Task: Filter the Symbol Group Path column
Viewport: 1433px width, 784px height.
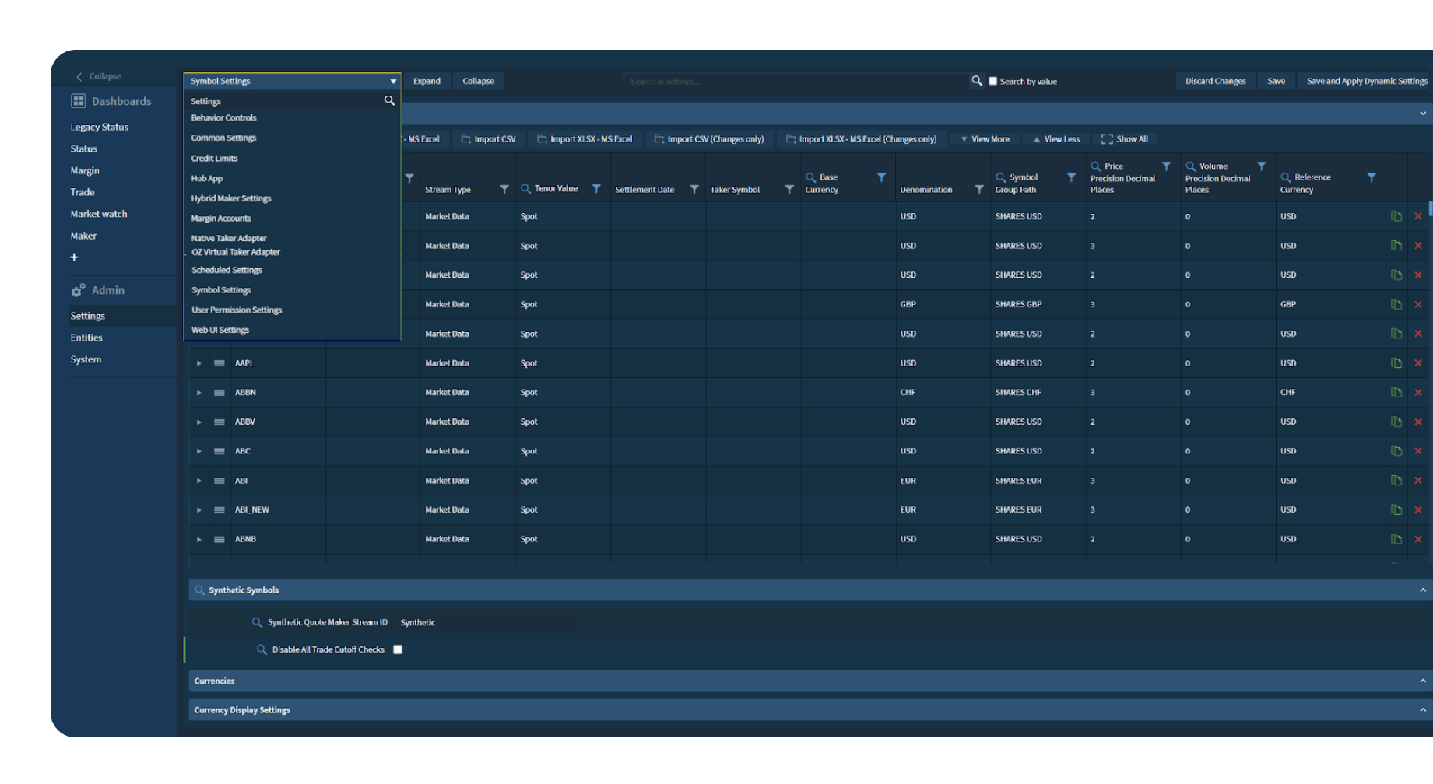Action: point(1072,177)
